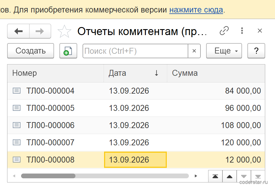
Task: Jump to the last row of the list
Action: [258, 176]
